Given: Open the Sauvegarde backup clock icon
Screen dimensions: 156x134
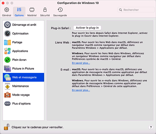Looking at the screenshot, I should pos(60,10).
